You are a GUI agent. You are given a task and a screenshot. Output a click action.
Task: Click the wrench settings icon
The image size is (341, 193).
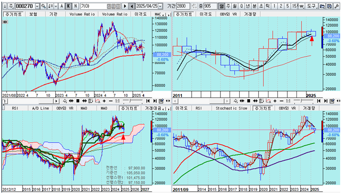pyautogui.click(x=336, y=6)
